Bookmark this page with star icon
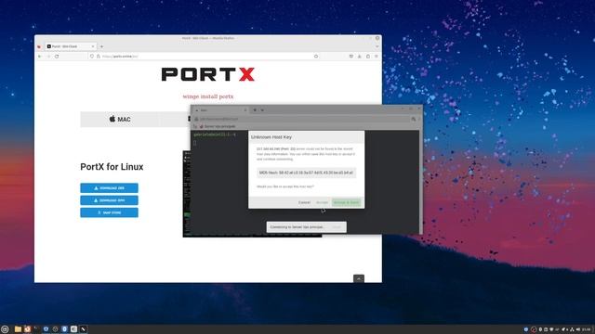The image size is (595, 334). [316, 56]
